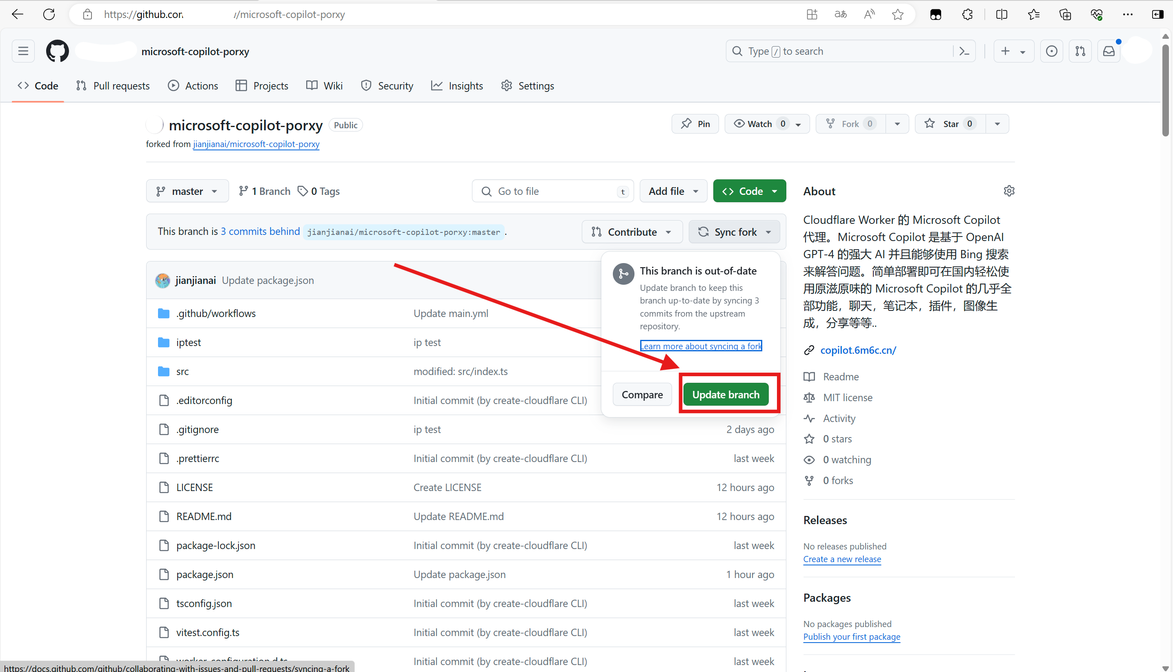
Task: Open the Add file dropdown
Action: (673, 191)
